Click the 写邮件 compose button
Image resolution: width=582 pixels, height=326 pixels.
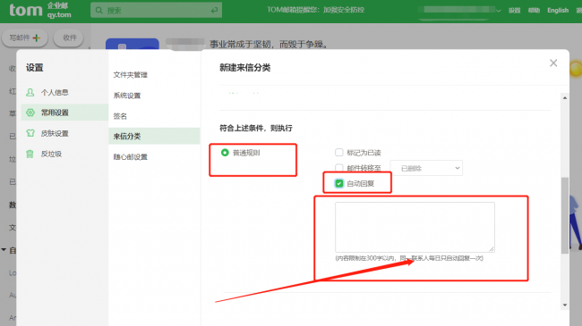point(25,38)
